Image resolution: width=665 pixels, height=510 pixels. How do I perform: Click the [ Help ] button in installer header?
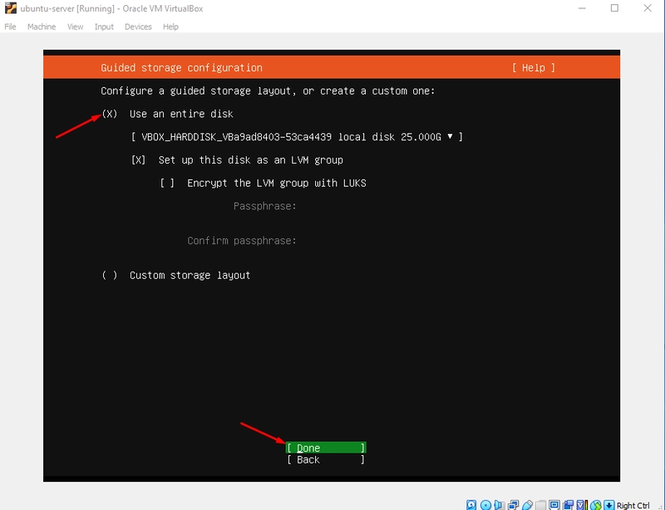click(534, 68)
